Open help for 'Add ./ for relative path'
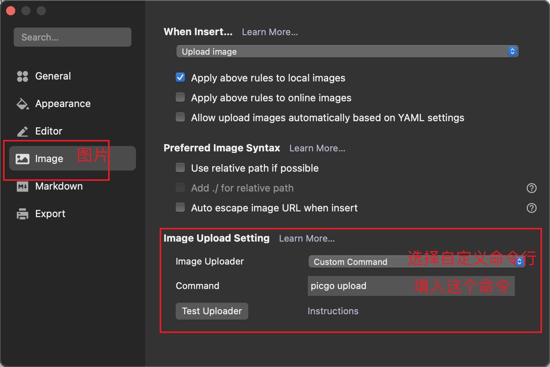 (531, 188)
